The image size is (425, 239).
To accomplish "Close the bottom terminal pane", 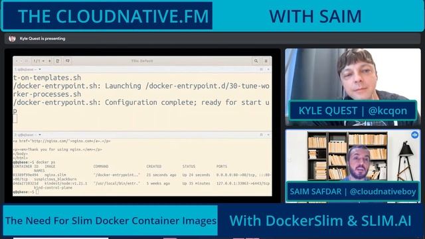I will click(268, 135).
